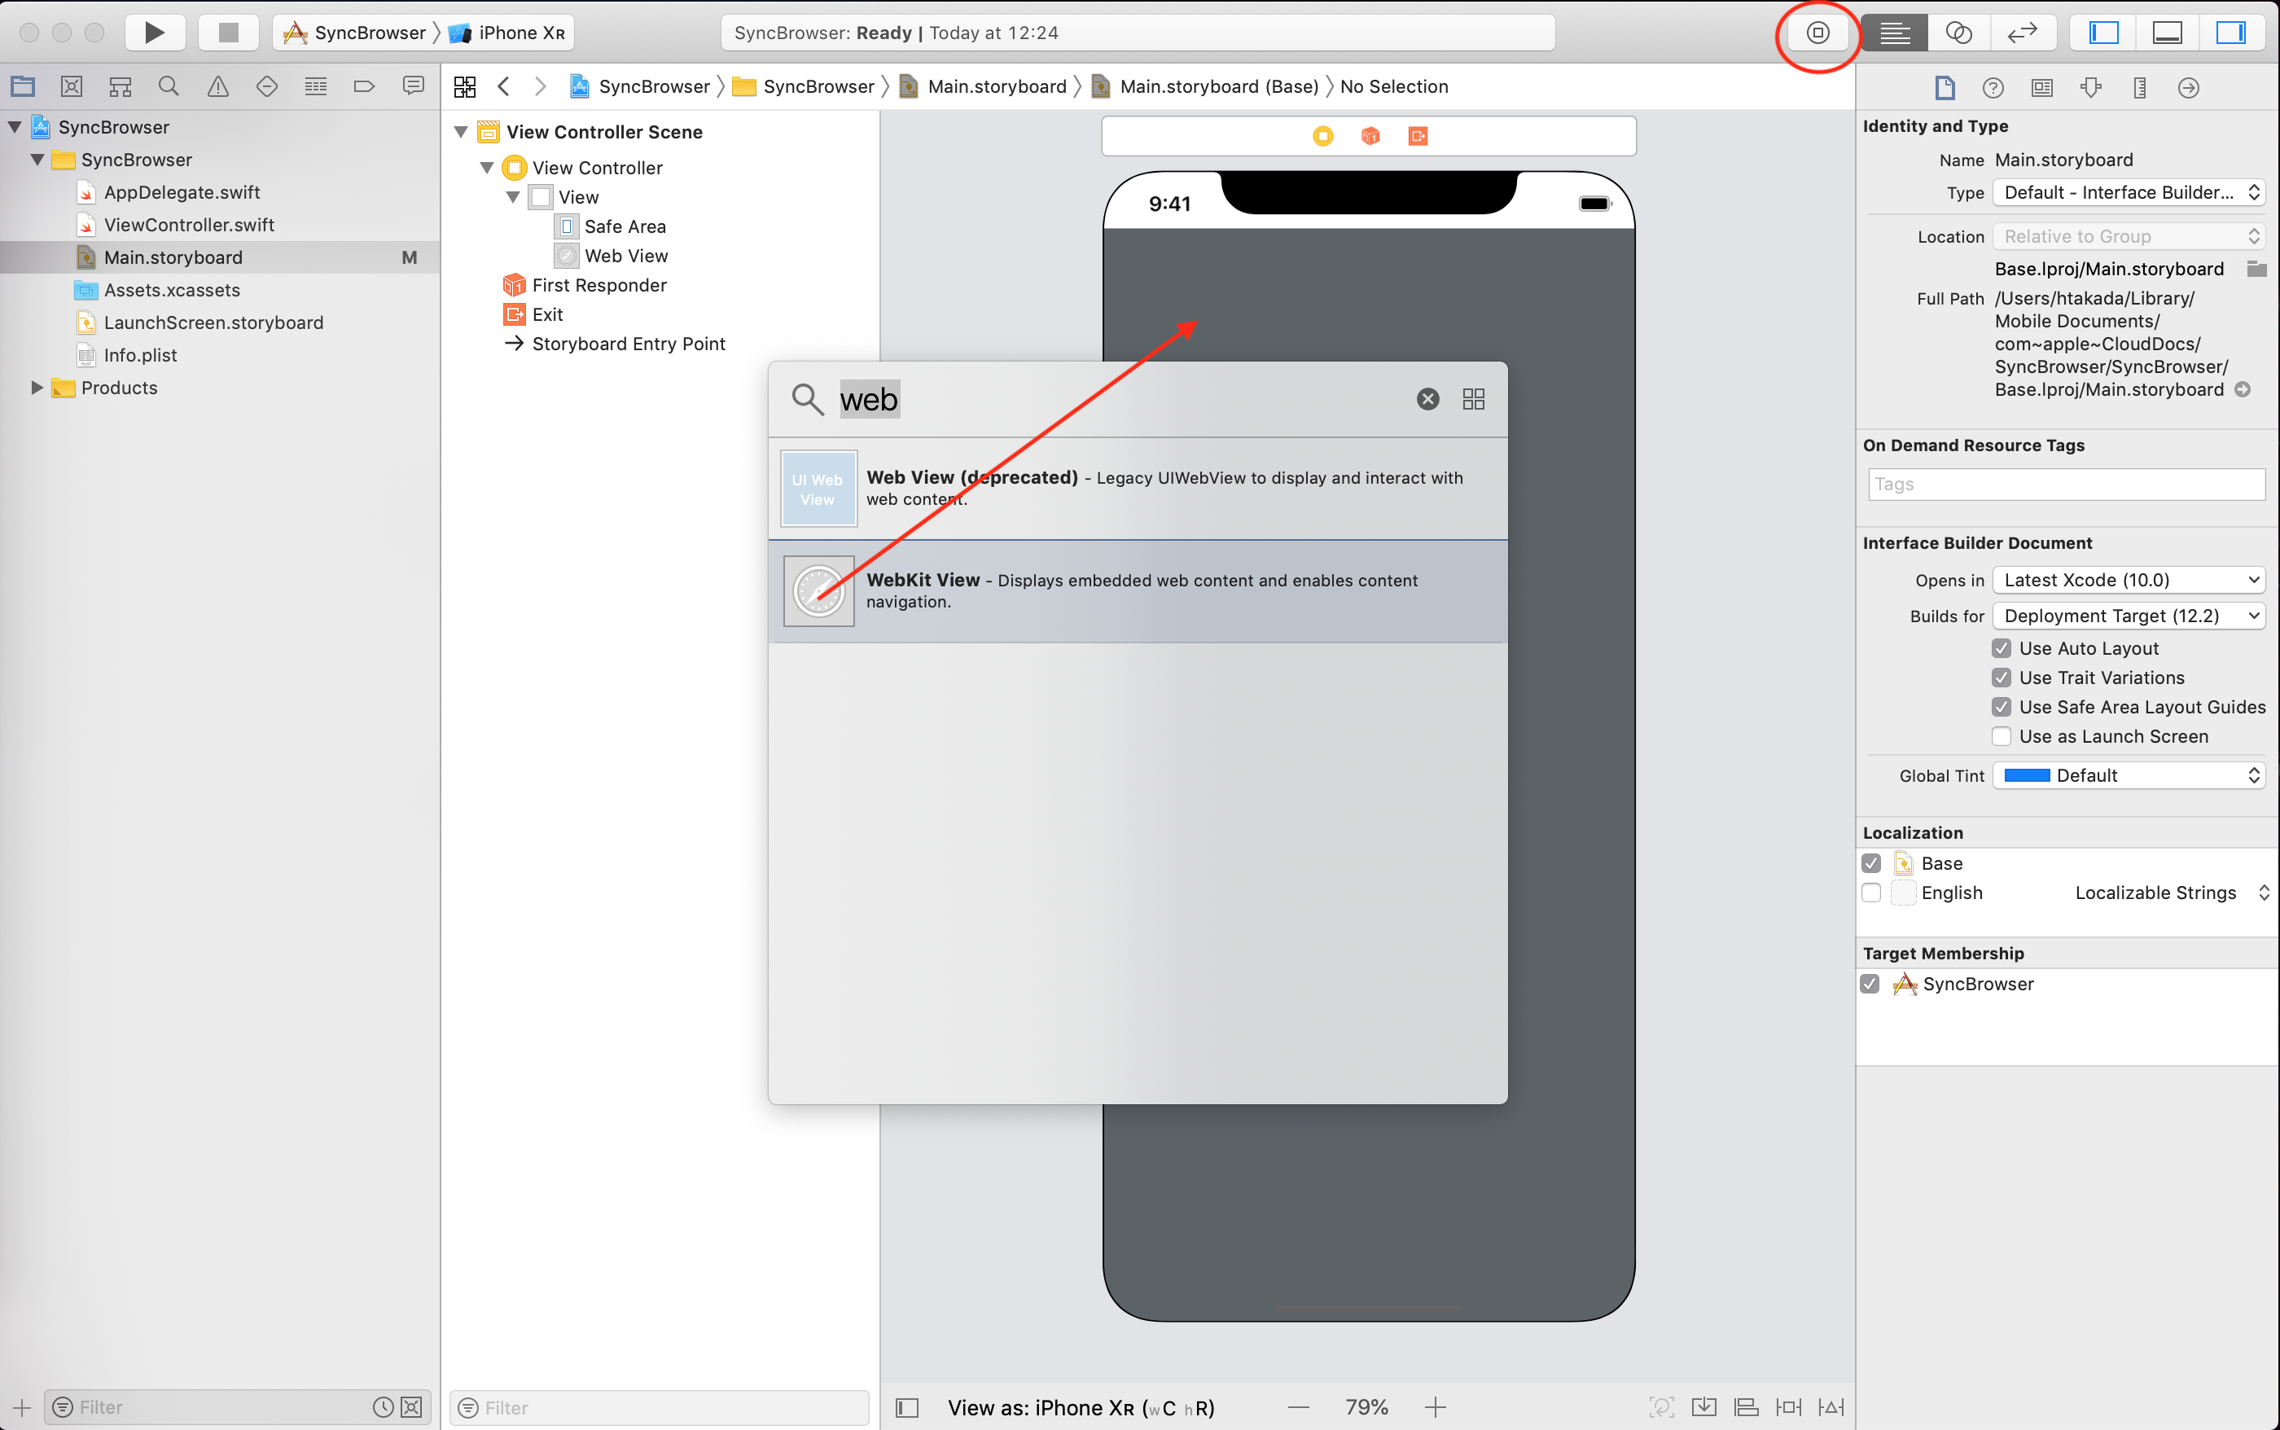Show the Attributes inspector
The height and width of the screenshot is (1430, 2280).
pos(2091,87)
